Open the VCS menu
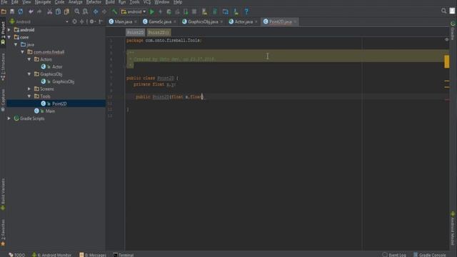The height and width of the screenshot is (257, 457). click(147, 2)
